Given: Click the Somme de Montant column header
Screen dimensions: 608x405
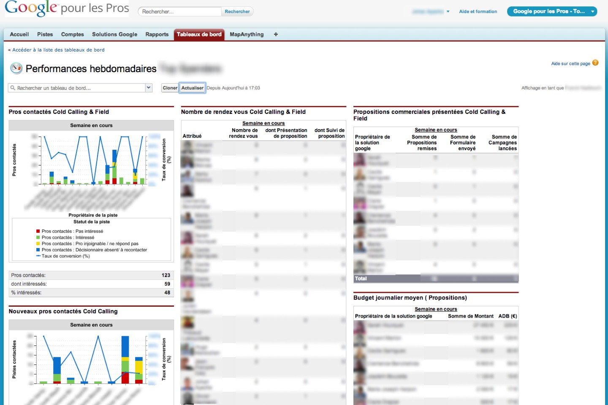Looking at the screenshot, I should (x=470, y=316).
